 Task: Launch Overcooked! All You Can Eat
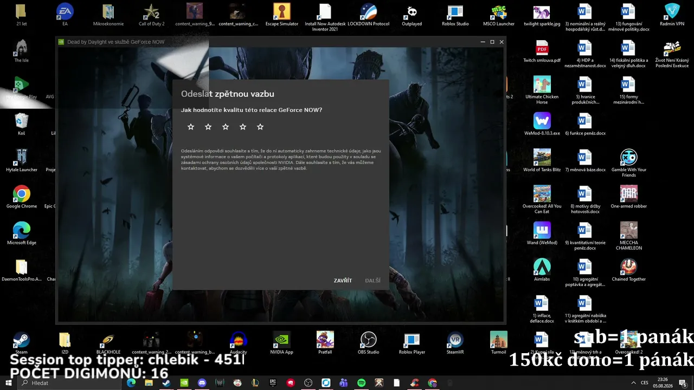pos(542,199)
